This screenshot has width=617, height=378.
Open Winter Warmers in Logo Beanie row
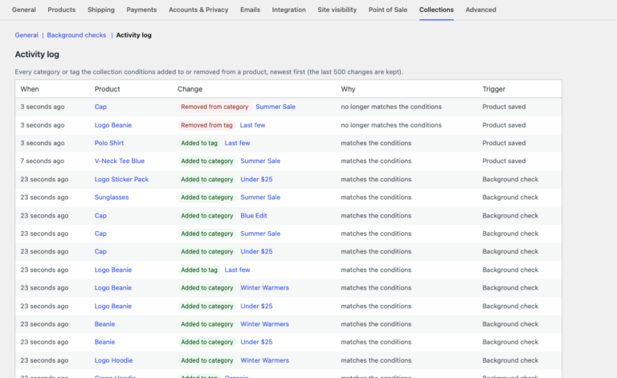click(264, 288)
